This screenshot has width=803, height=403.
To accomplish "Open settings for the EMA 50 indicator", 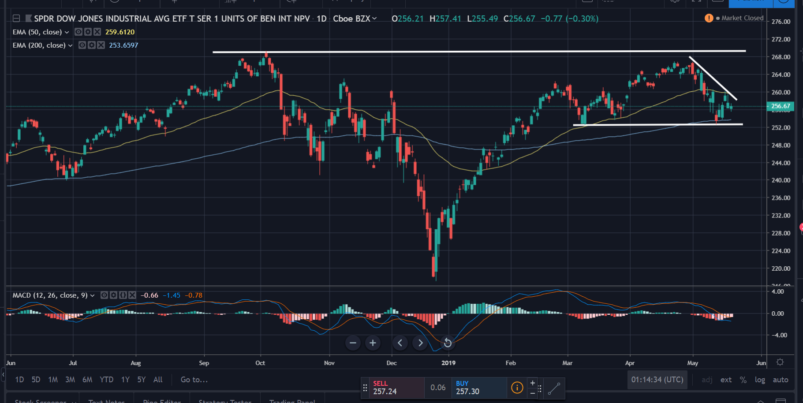I will tap(88, 32).
